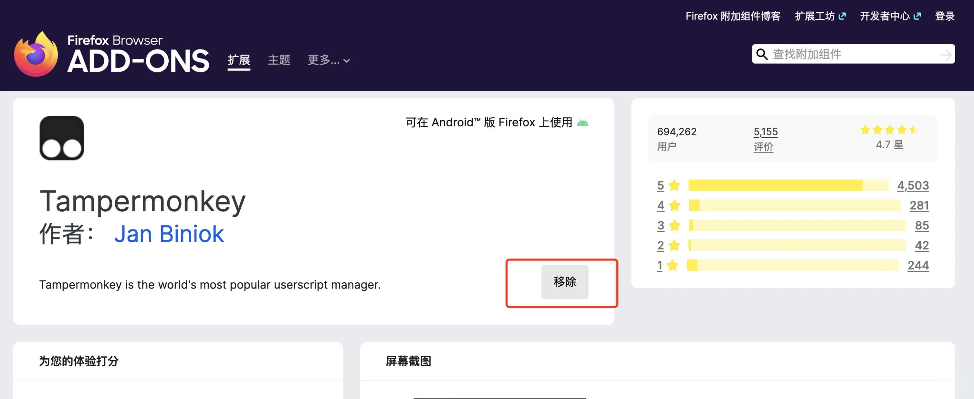The height and width of the screenshot is (399, 974).
Task: Open the 4,503 five-star reviews count
Action: click(x=913, y=185)
